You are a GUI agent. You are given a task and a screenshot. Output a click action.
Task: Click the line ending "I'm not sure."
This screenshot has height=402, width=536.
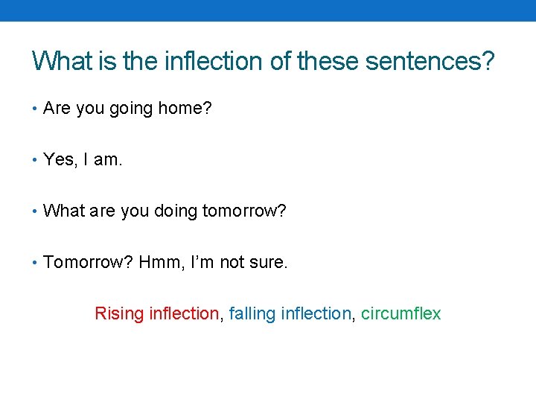click(165, 262)
